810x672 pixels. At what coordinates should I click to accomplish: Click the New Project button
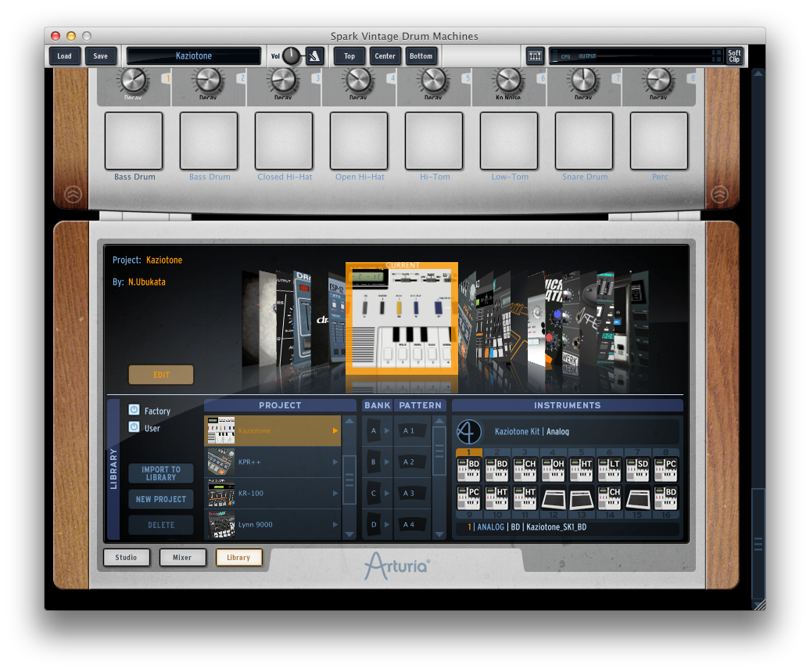[161, 499]
